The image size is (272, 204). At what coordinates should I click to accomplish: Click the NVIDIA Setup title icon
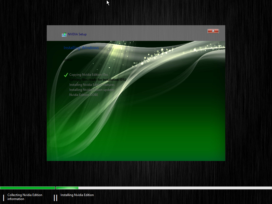64,35
